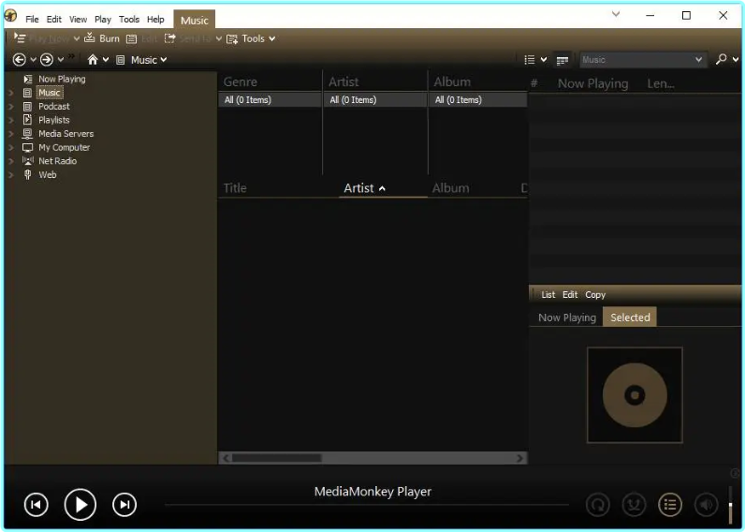Select Net Radio in the tree
The image size is (745, 532).
coord(57,161)
